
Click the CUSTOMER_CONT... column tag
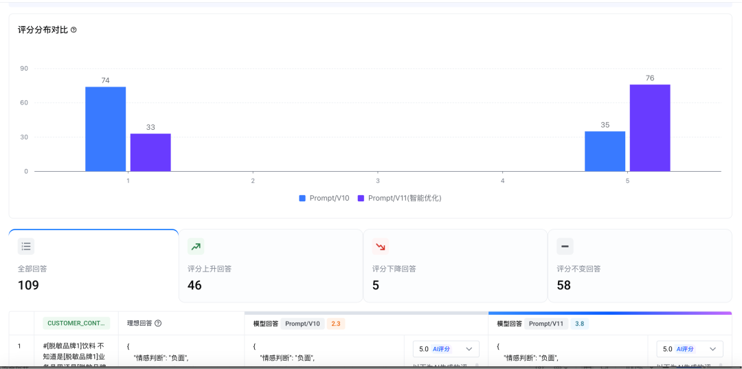click(76, 323)
